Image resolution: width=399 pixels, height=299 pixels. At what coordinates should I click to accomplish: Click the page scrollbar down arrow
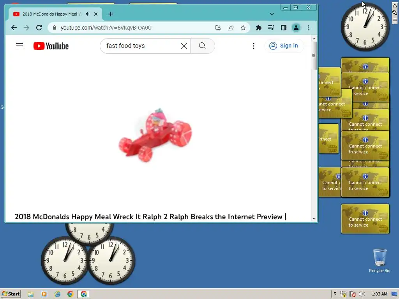point(314,219)
